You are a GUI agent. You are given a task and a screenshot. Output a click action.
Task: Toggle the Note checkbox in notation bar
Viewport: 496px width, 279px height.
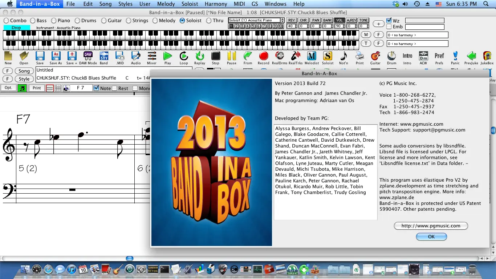[96, 88]
